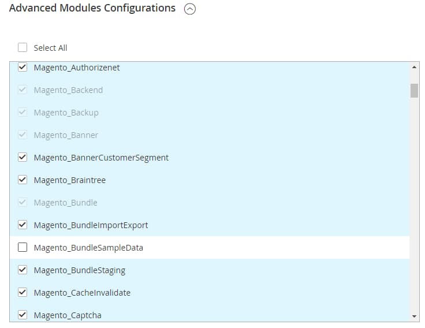Uncheck the Magento_BundleStaging checkbox
Image resolution: width=425 pixels, height=328 pixels.
click(x=23, y=270)
